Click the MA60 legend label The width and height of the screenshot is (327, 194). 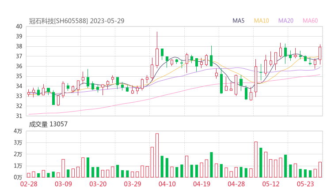(310, 21)
